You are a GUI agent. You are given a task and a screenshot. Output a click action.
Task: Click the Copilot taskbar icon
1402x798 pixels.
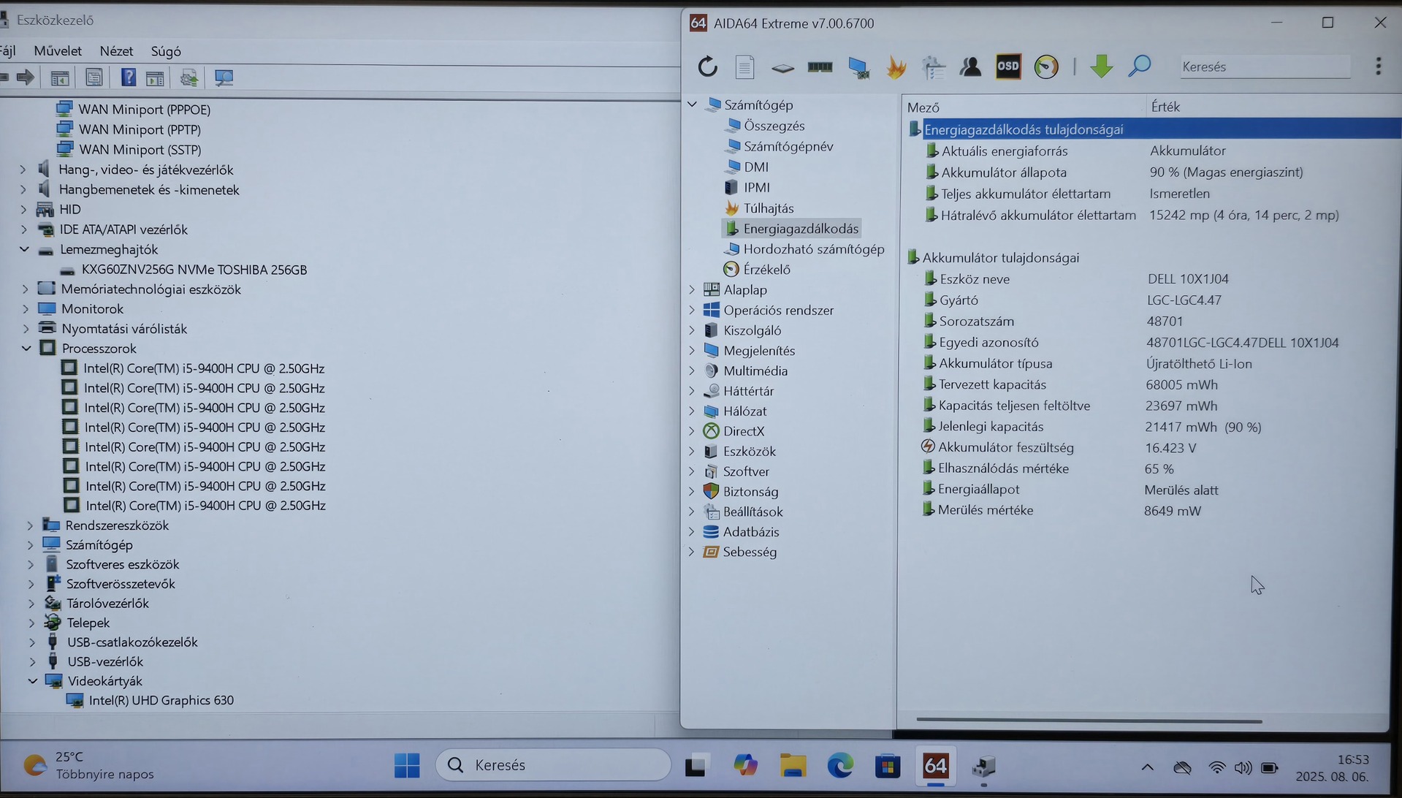745,765
